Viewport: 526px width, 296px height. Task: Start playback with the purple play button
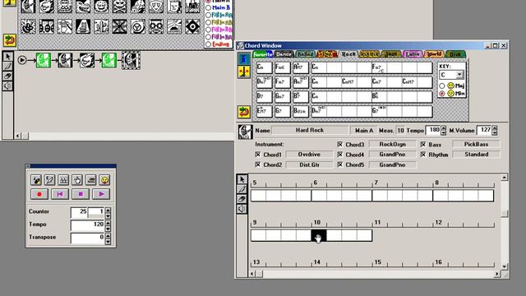101,194
